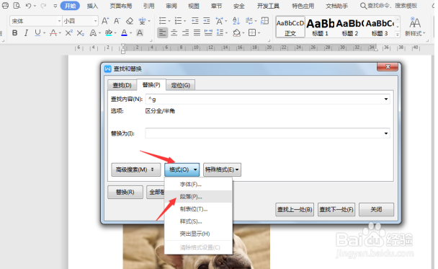Image resolution: width=438 pixels, height=269 pixels.
Task: Choose 突出显示(H) from format menu
Action: [x=198, y=234]
